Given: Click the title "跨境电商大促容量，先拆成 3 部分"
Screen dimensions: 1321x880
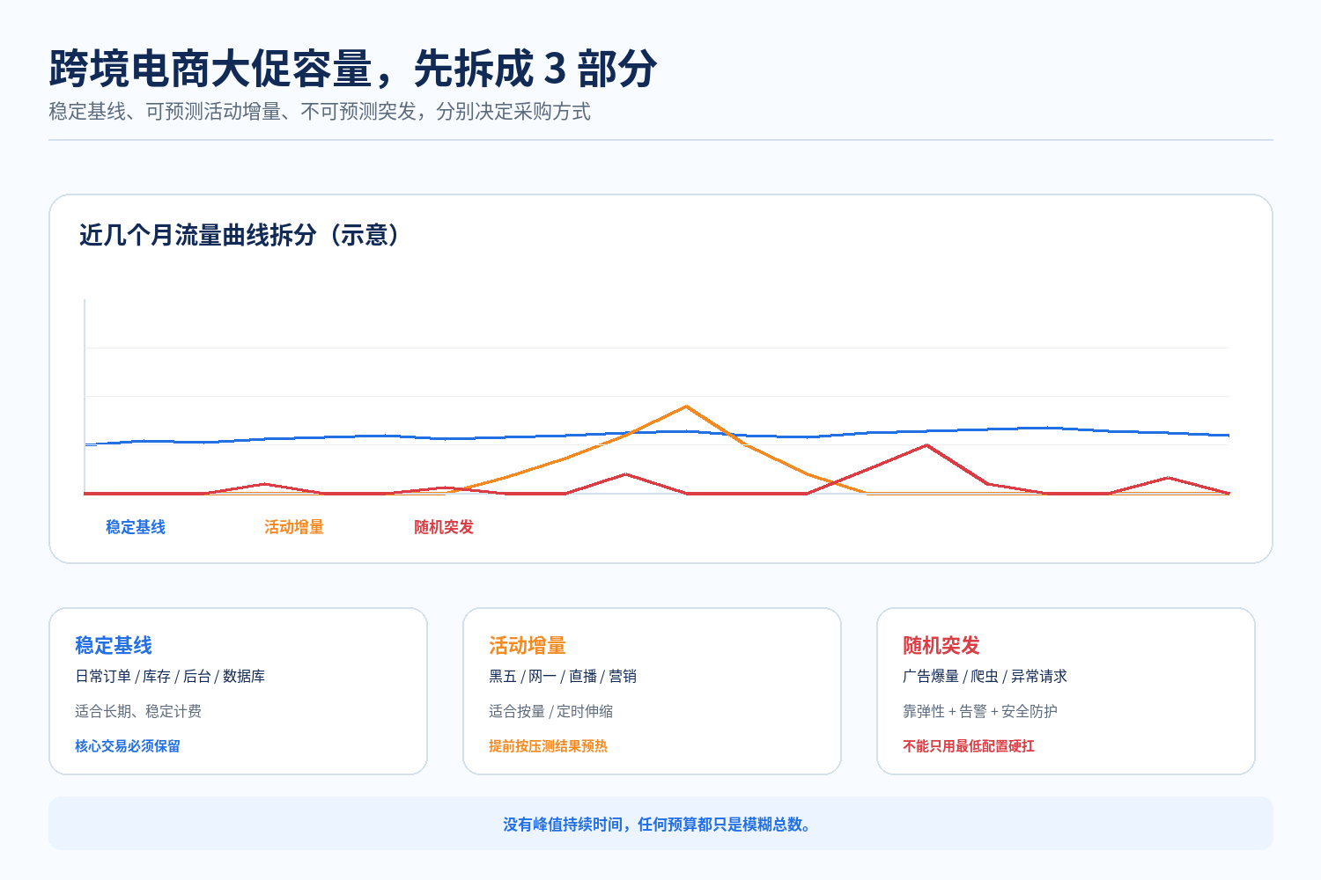Looking at the screenshot, I should (352, 69).
